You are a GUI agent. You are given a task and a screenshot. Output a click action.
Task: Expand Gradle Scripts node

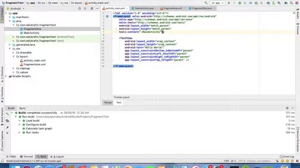pos(6,76)
